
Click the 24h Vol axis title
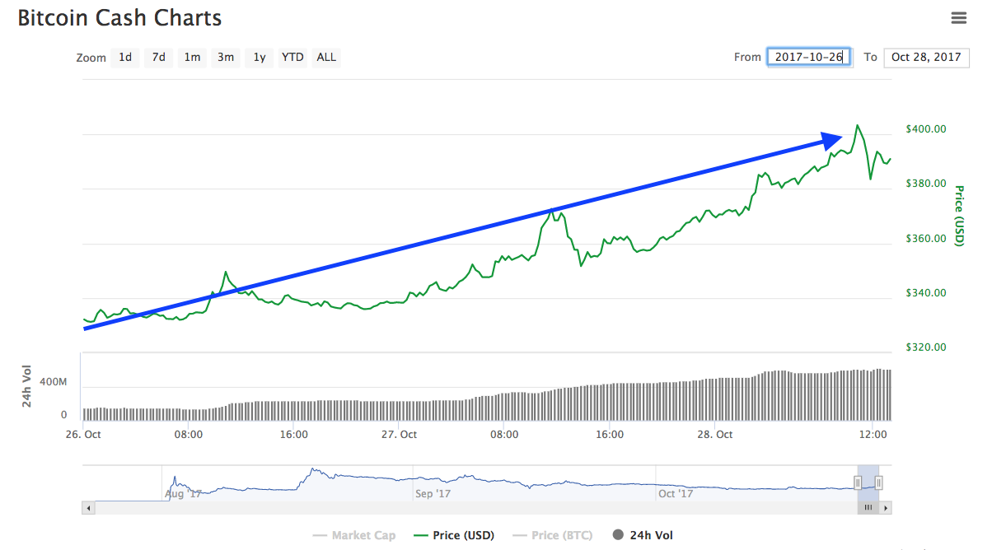27,385
